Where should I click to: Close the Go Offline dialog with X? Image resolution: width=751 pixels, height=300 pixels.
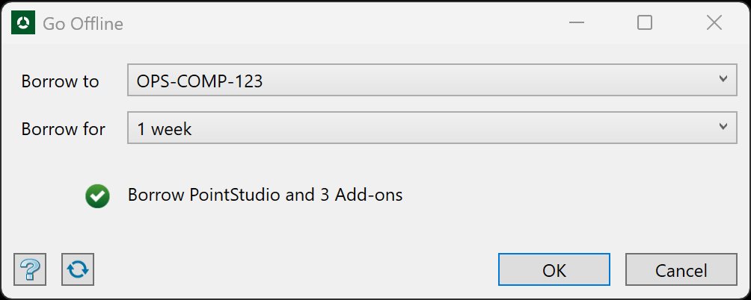coord(714,22)
